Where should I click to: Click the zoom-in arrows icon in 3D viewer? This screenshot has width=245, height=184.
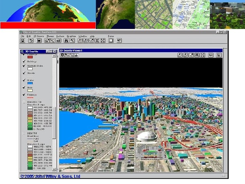tap(197, 55)
